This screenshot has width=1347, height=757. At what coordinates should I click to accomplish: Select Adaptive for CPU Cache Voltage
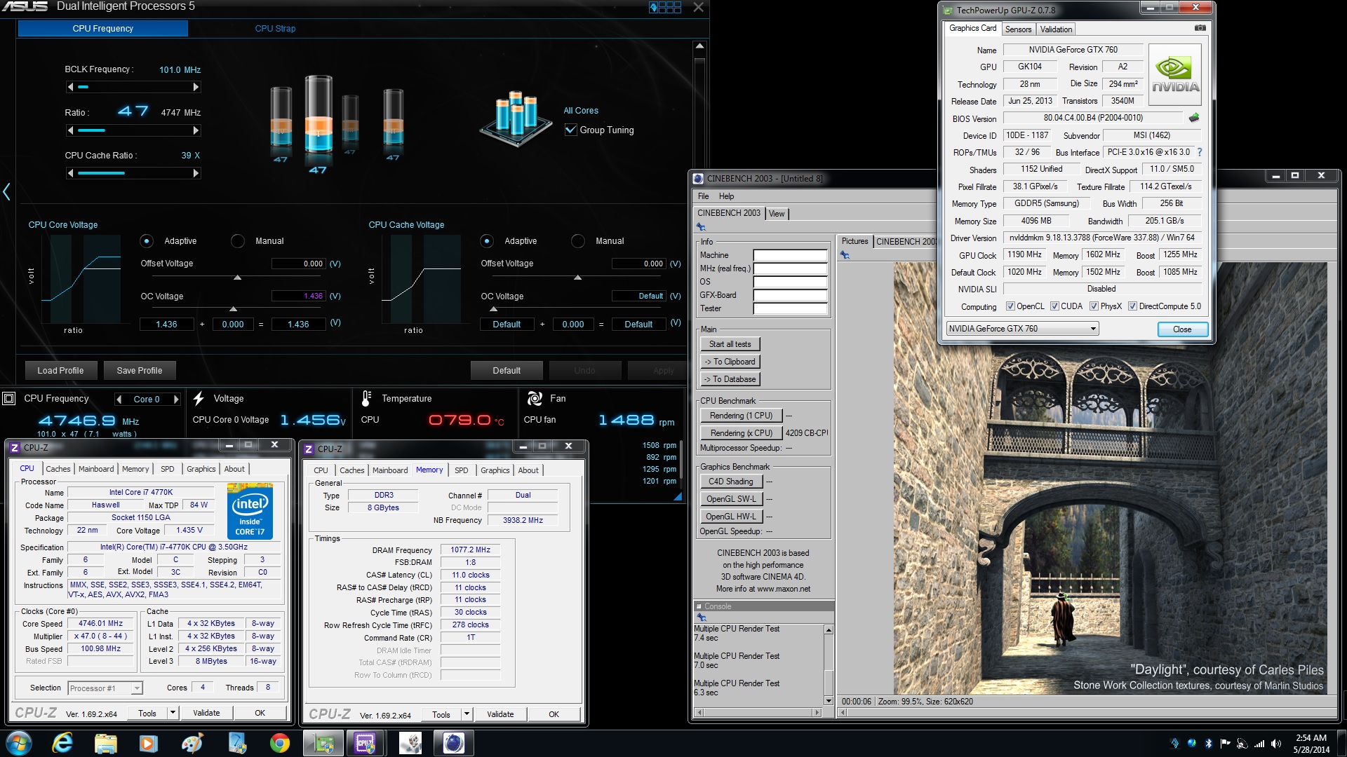point(487,241)
